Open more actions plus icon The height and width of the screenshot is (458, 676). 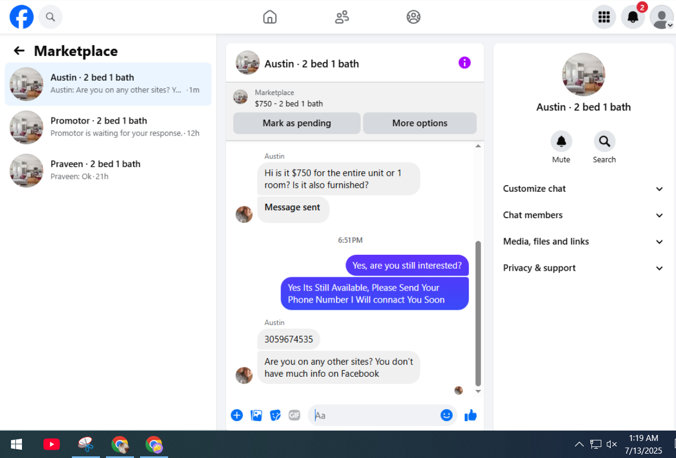[x=237, y=415]
